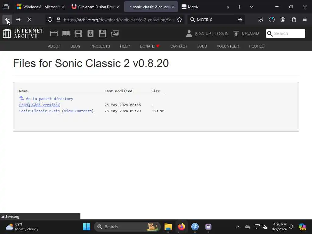Open the Internet Archive home logo
The height and width of the screenshot is (234, 312).
coord(23,34)
